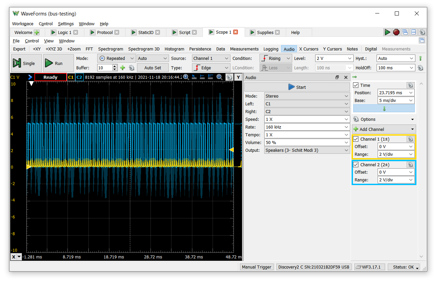
Task: Switch to the Protocol tab
Action: [105, 33]
